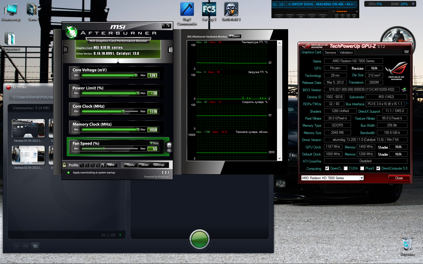Click the Core Clock slider handle
Screen dimensions: 423x264
point(123,111)
